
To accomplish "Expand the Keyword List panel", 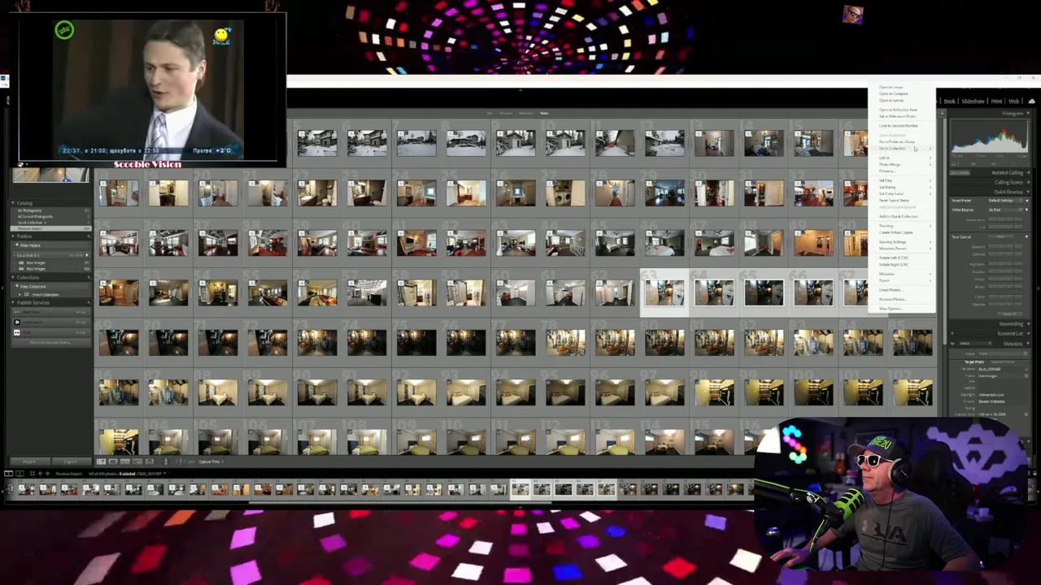I will tap(1028, 333).
